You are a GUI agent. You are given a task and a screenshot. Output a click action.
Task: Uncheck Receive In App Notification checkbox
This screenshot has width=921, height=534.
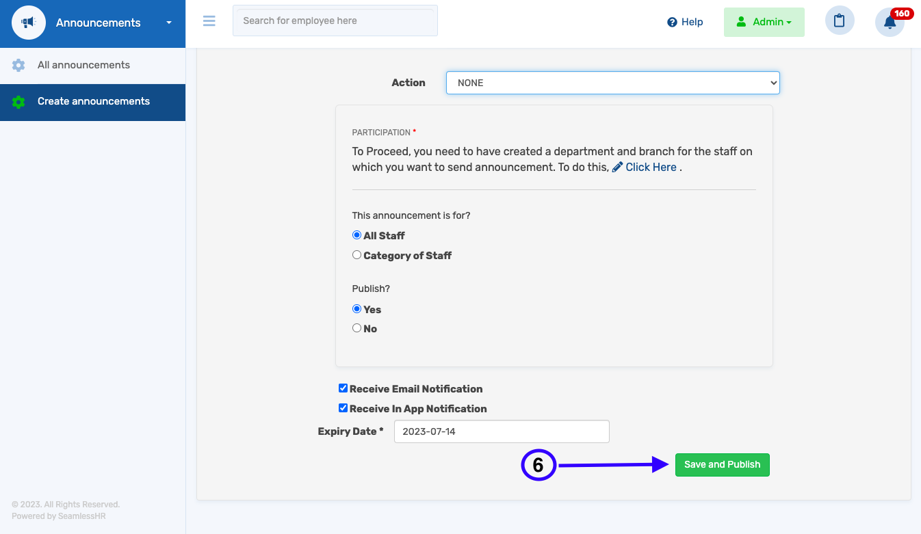pyautogui.click(x=343, y=408)
